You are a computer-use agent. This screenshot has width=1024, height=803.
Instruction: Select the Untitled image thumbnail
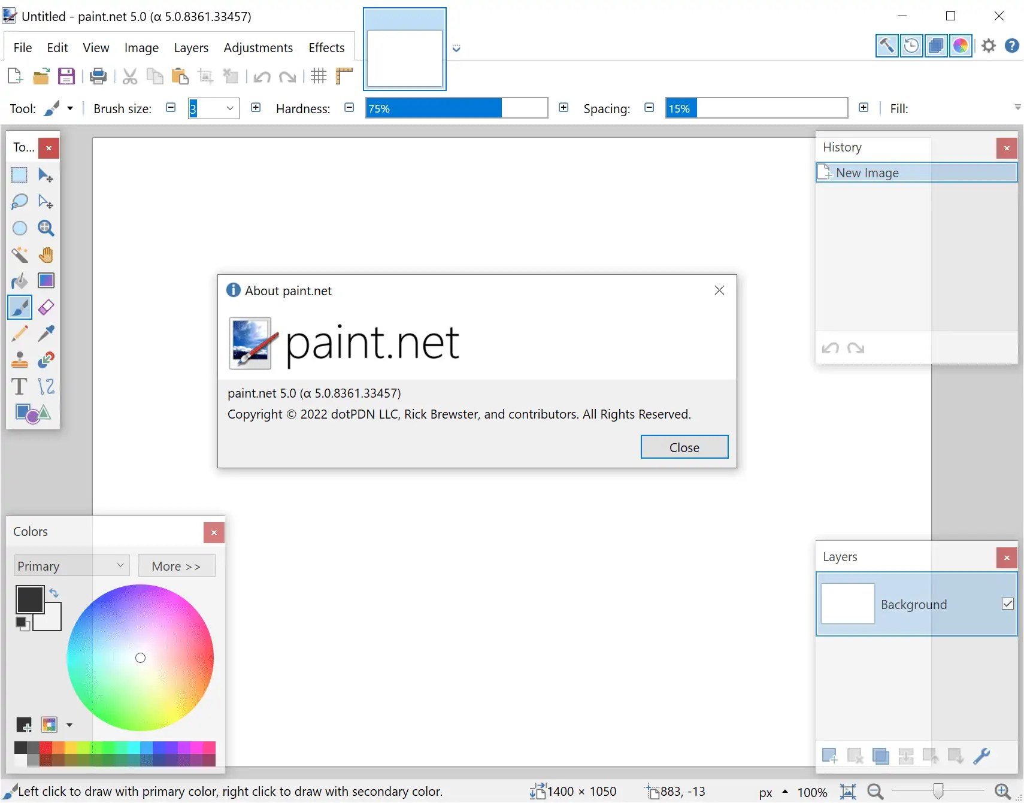405,49
